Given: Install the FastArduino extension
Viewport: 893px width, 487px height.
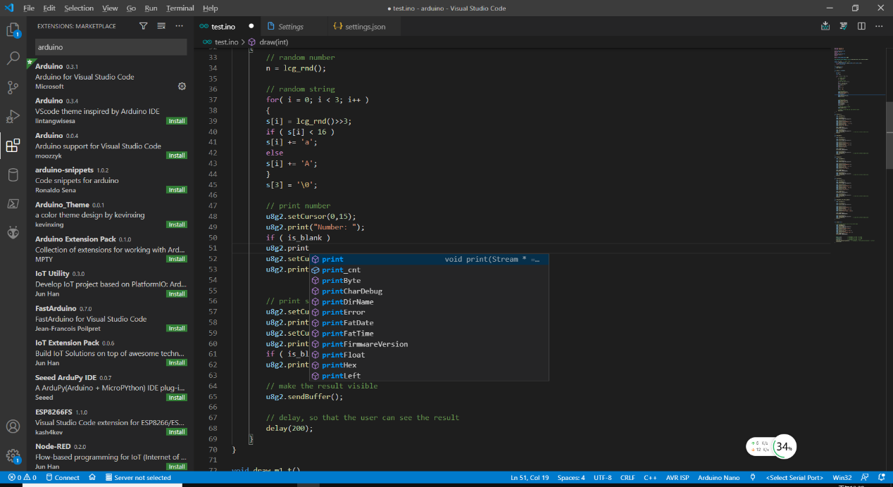Looking at the screenshot, I should (x=177, y=329).
